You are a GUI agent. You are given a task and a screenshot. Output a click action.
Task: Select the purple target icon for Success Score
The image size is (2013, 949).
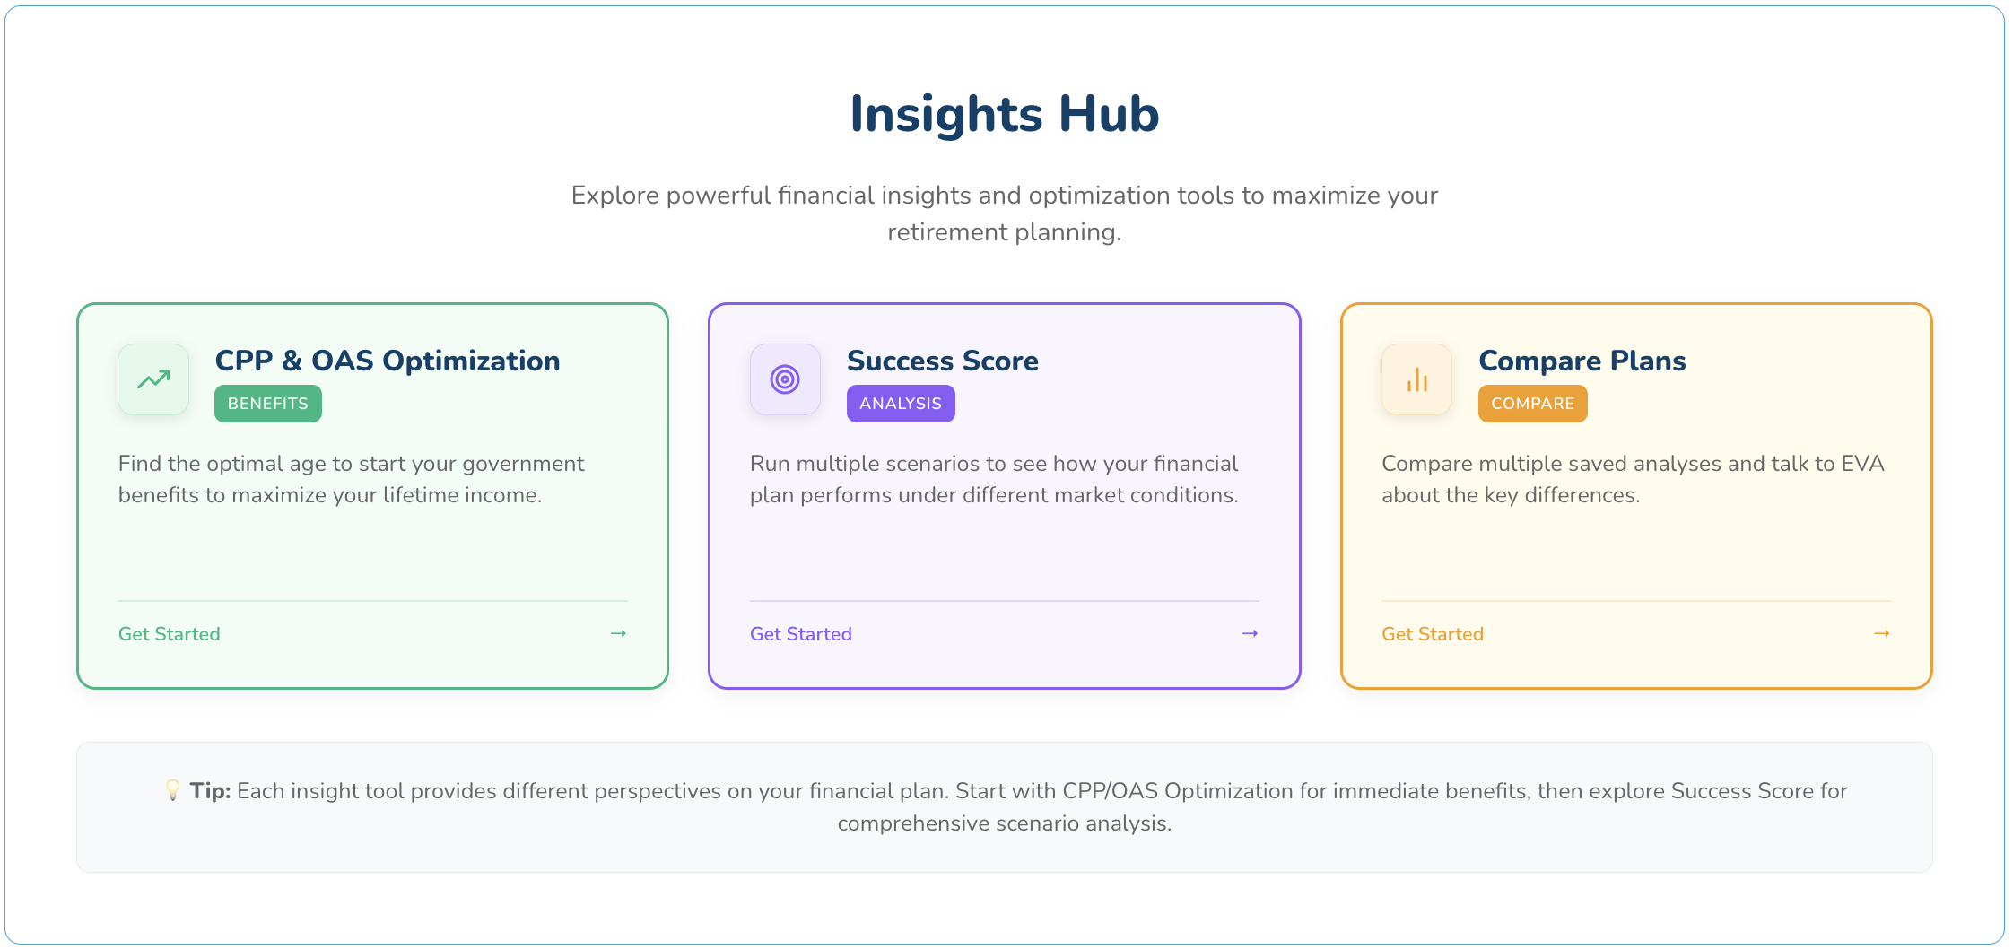pos(785,379)
